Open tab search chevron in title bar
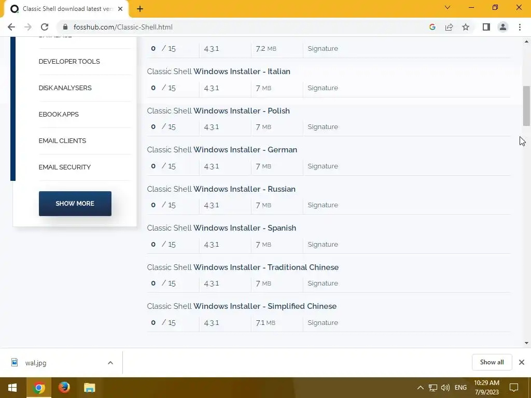 (448, 7)
